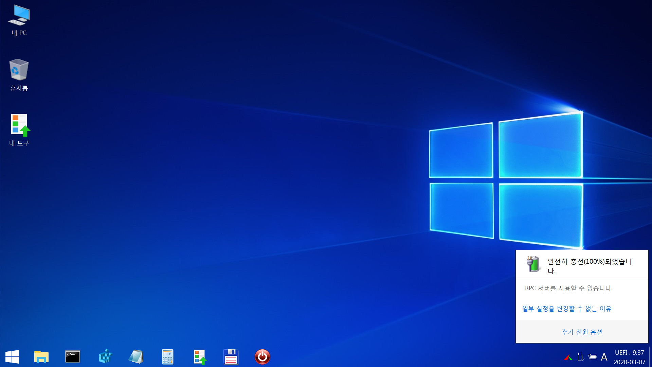Launch the Notepad taskbar icon
Screen dimensions: 652x367
(136, 357)
